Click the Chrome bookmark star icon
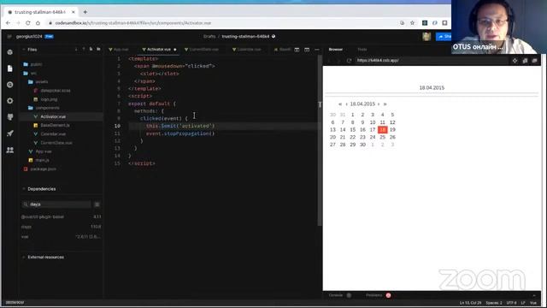The width and height of the screenshot is (547, 308). point(412,23)
